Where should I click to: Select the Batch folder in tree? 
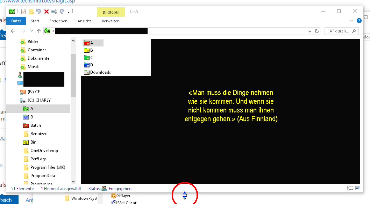pyautogui.click(x=35, y=125)
